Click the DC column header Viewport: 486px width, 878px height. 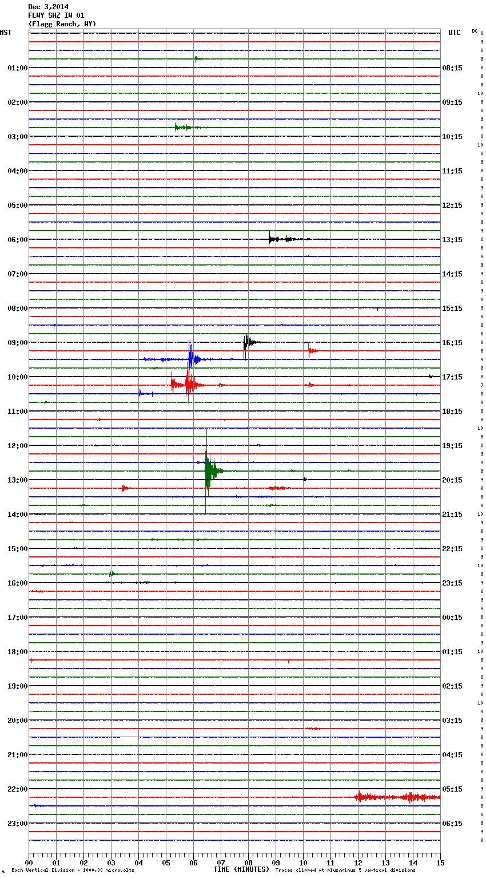(x=475, y=31)
